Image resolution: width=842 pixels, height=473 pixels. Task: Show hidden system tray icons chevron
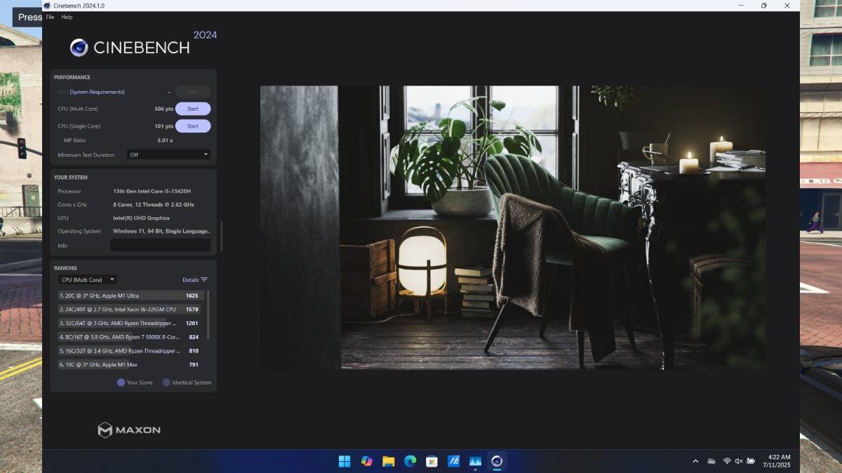point(695,461)
